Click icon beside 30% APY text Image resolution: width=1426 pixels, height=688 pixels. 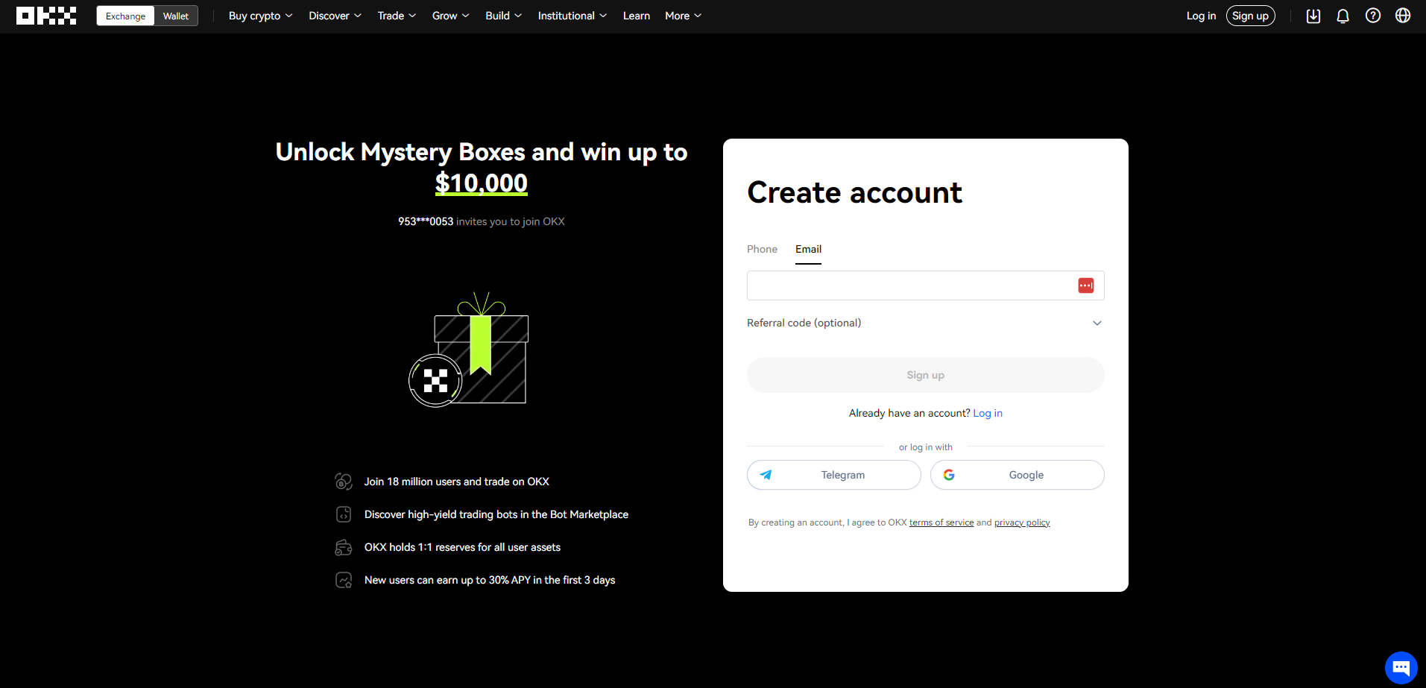tap(344, 580)
